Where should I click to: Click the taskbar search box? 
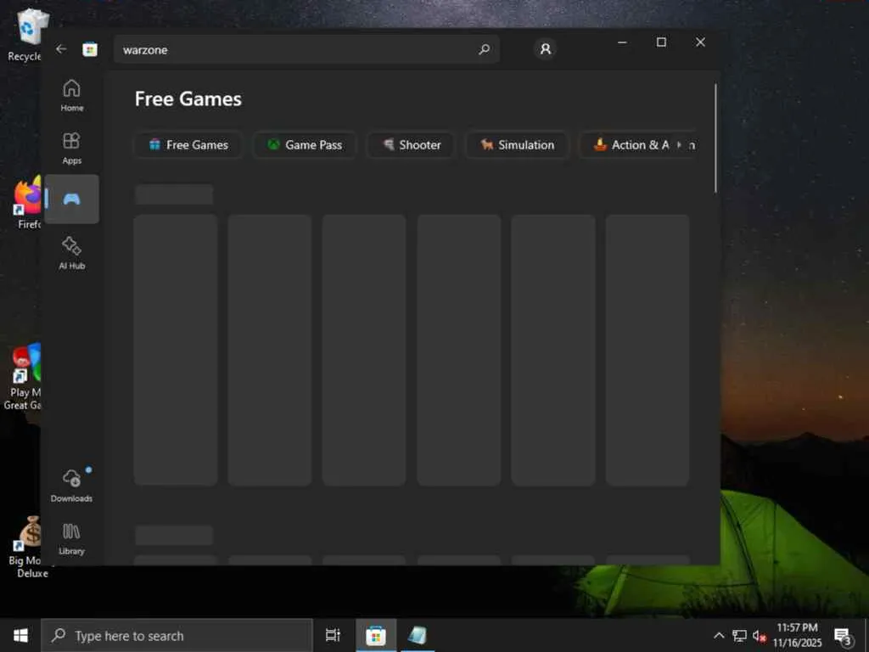click(x=177, y=635)
